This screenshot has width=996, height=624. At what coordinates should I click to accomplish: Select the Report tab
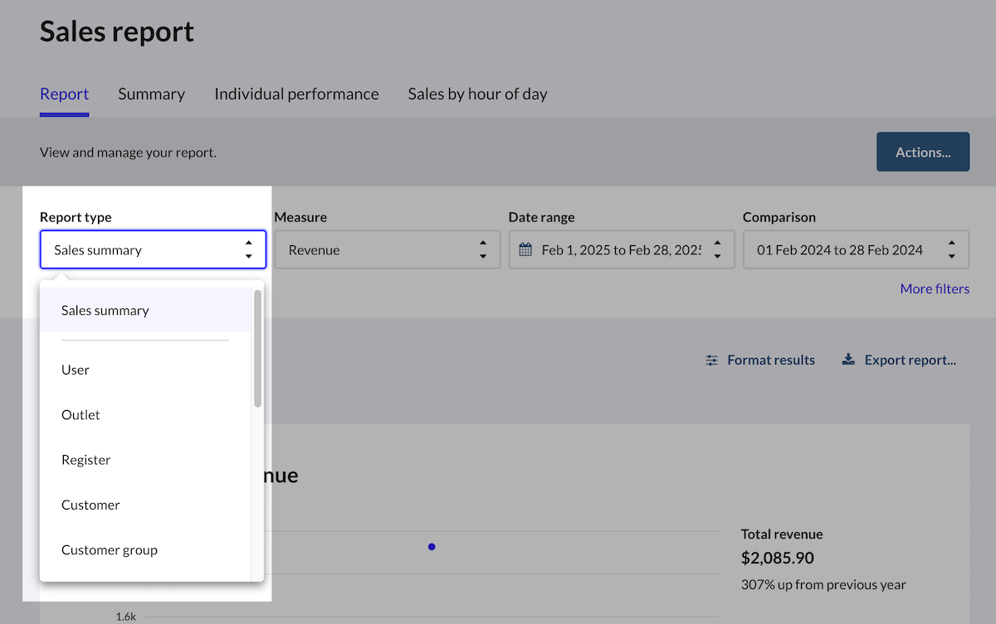pyautogui.click(x=64, y=94)
